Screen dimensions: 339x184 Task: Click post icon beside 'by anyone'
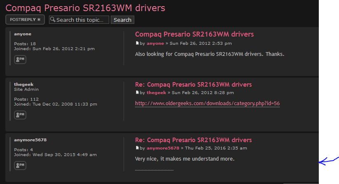[x=137, y=43]
